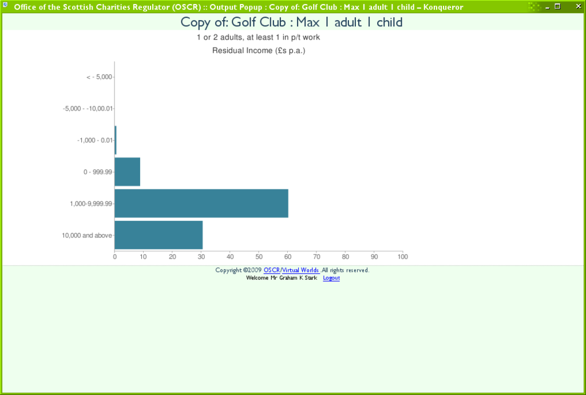
Task: Click the '-5,000 - -10,00.01' category label
Action: click(88, 108)
